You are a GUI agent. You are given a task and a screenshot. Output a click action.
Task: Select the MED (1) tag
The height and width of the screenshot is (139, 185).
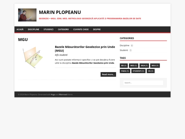[x=134, y=66]
